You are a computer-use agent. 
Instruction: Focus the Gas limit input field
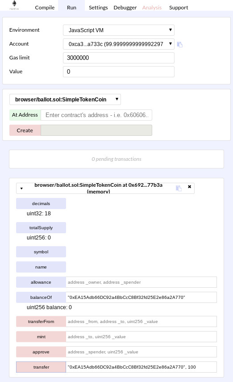[x=119, y=58]
